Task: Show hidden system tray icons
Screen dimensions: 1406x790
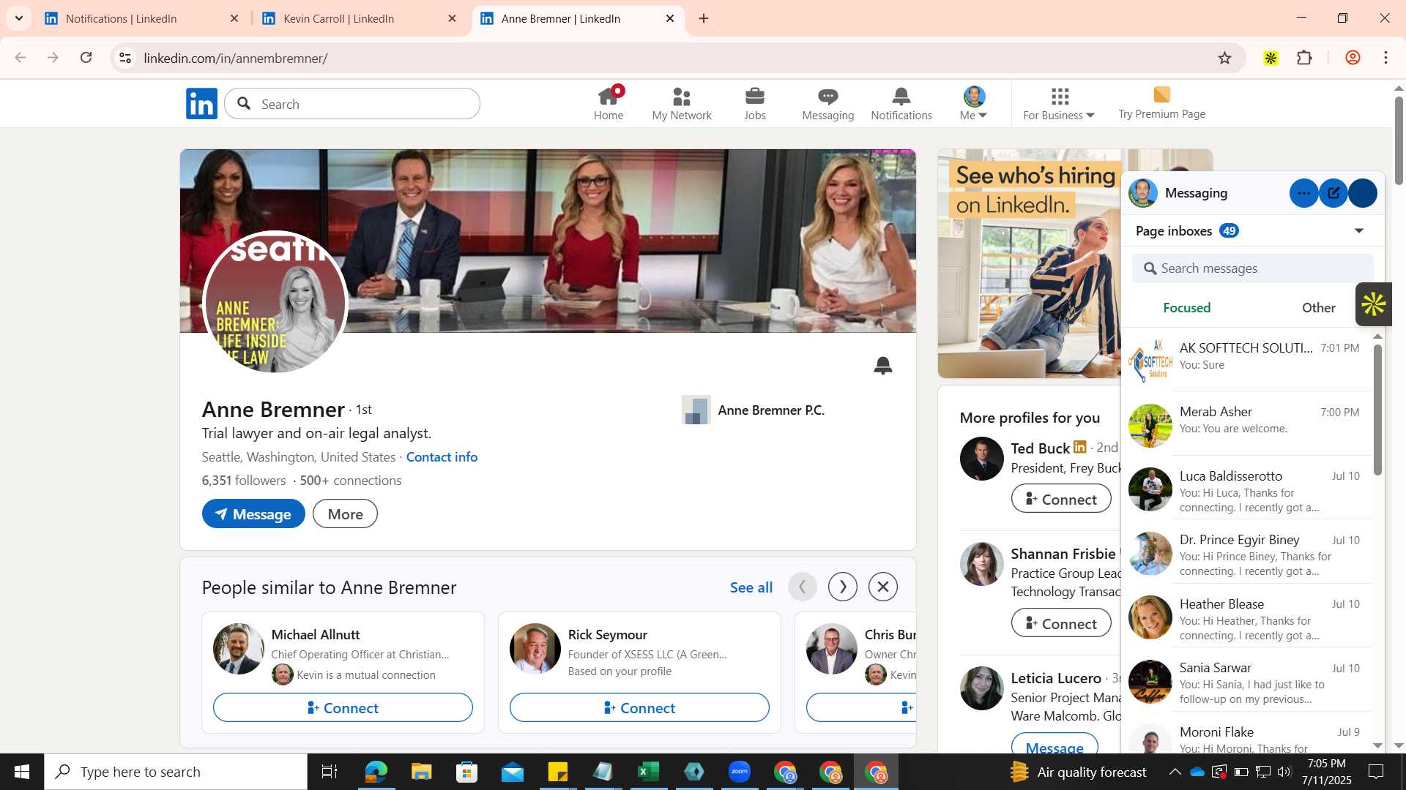Action: 1175,772
